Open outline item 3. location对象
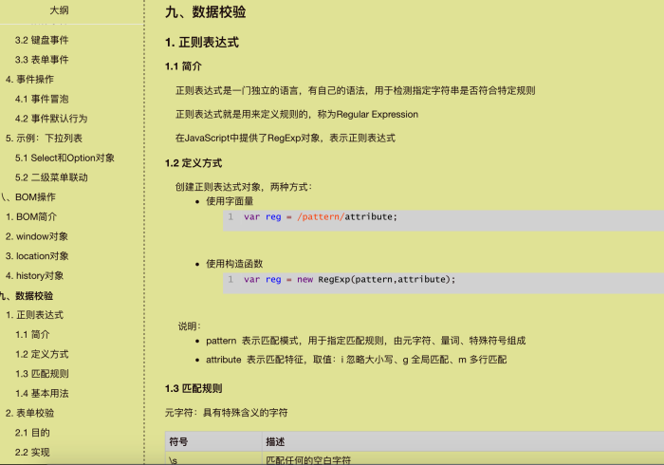The width and height of the screenshot is (664, 465). (x=37, y=256)
